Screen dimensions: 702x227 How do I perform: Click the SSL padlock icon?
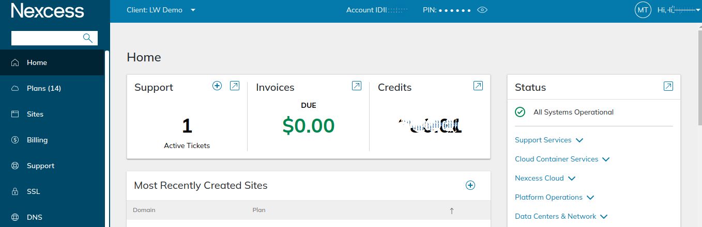[x=15, y=191]
